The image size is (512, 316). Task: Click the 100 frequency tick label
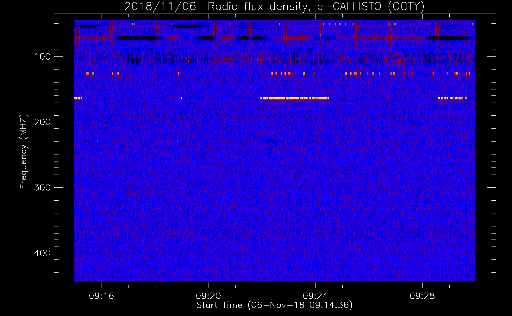point(43,57)
